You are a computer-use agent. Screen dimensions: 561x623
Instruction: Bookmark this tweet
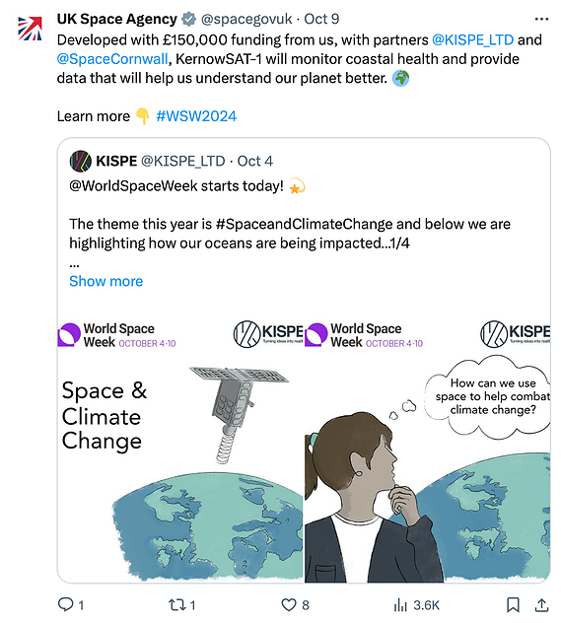[513, 604]
